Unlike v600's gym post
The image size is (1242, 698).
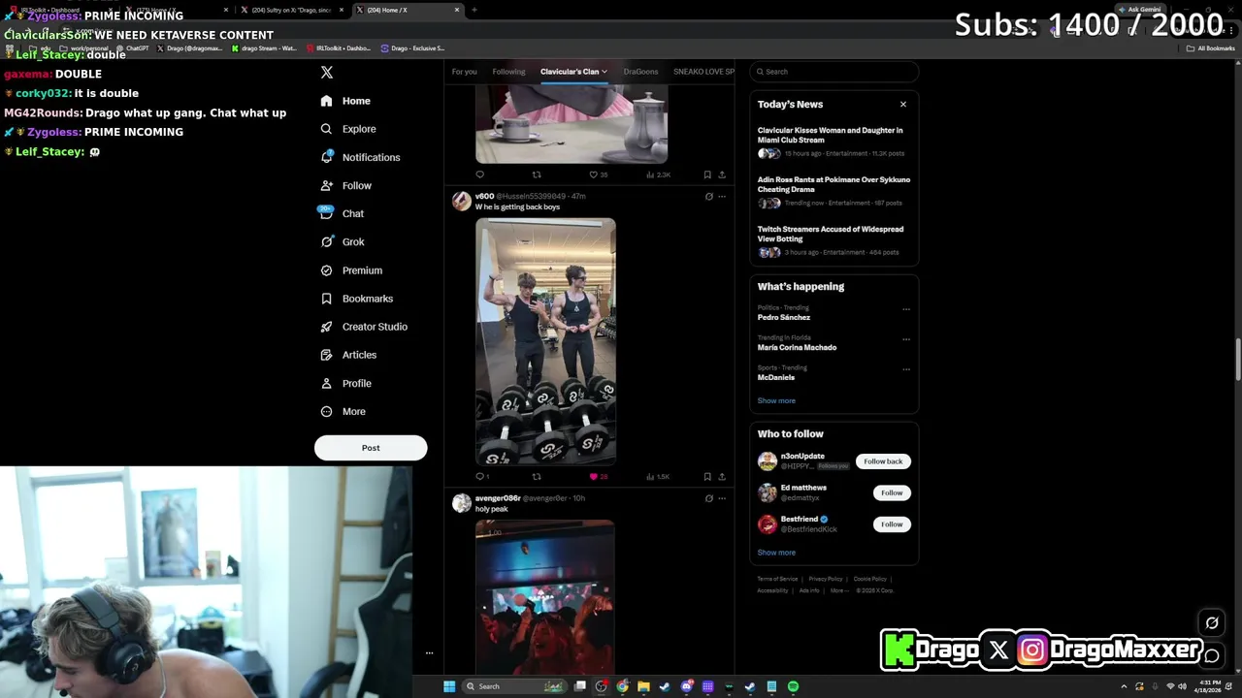[598, 476]
